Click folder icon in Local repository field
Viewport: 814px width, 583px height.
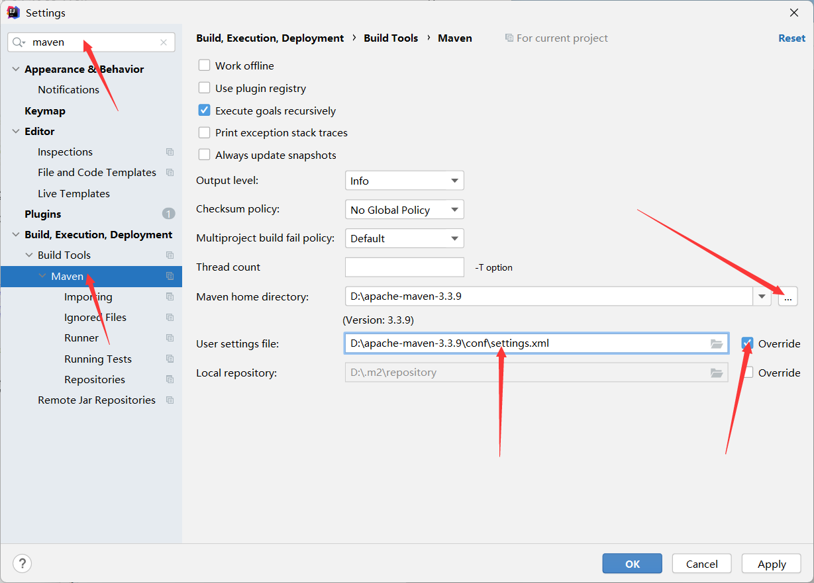click(x=717, y=373)
